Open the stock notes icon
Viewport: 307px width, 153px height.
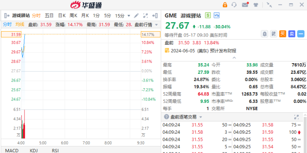click(273, 34)
